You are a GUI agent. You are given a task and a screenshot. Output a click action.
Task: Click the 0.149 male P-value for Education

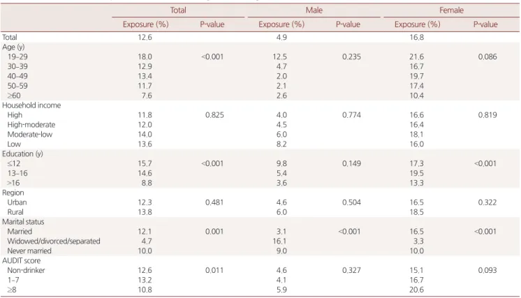351,163
